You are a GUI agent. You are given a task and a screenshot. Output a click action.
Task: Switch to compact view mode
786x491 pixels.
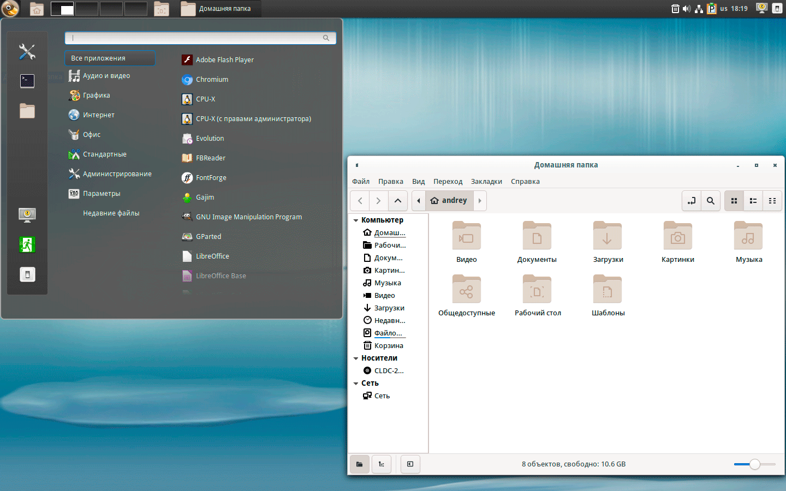772,201
